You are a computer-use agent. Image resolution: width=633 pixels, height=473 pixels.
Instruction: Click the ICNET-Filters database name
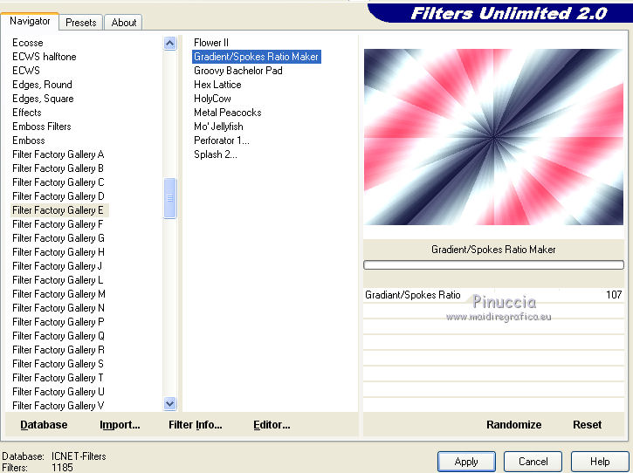[x=79, y=456]
